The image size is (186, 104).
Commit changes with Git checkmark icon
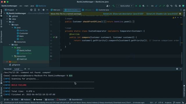(x=160, y=6)
